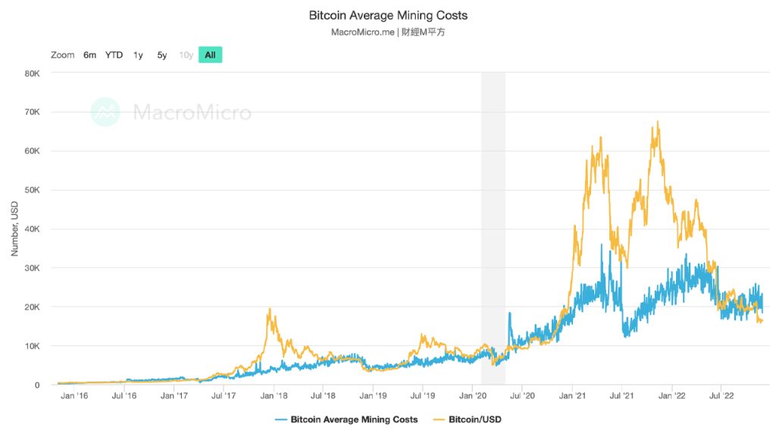Viewport: 776px width, 436px height.
Task: Click the 財經M平方 subtitle text
Action: pos(424,31)
